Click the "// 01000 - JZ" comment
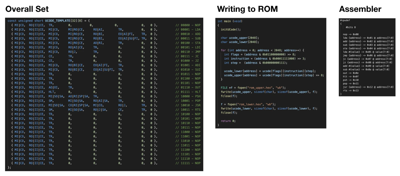This screenshot has width=400, height=176. click(187, 61)
